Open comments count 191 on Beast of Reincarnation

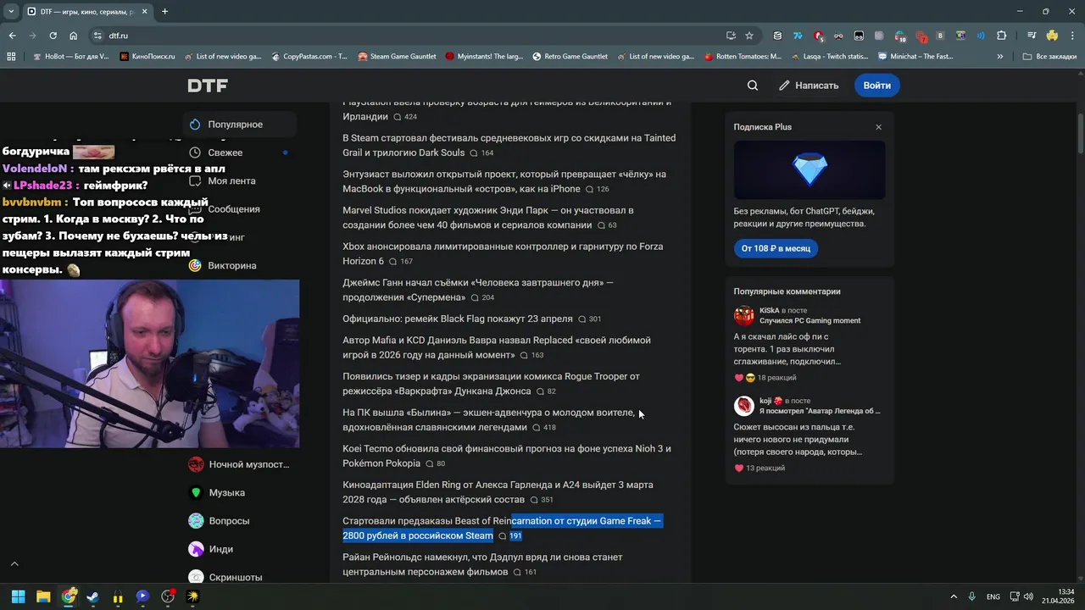(x=510, y=536)
